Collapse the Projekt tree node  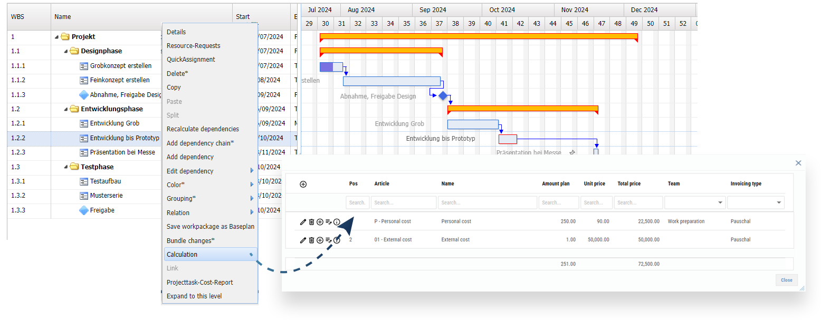(56, 37)
